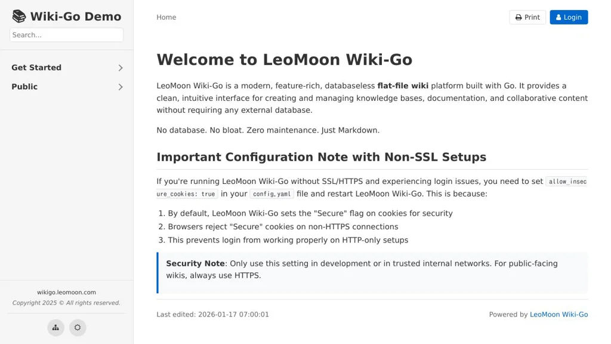Expand the Get Started chevron arrow
This screenshot has height=344, width=611.
[121, 68]
